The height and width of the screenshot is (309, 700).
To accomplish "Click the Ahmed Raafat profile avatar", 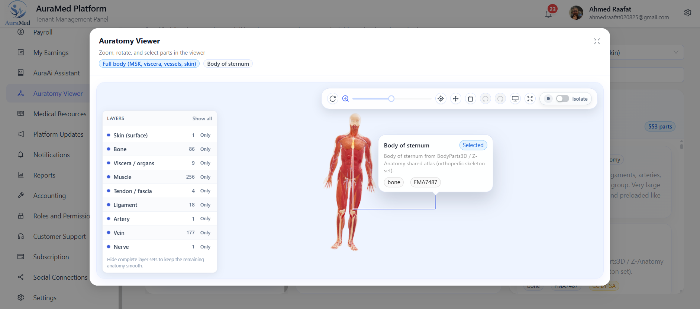I will 576,13.
